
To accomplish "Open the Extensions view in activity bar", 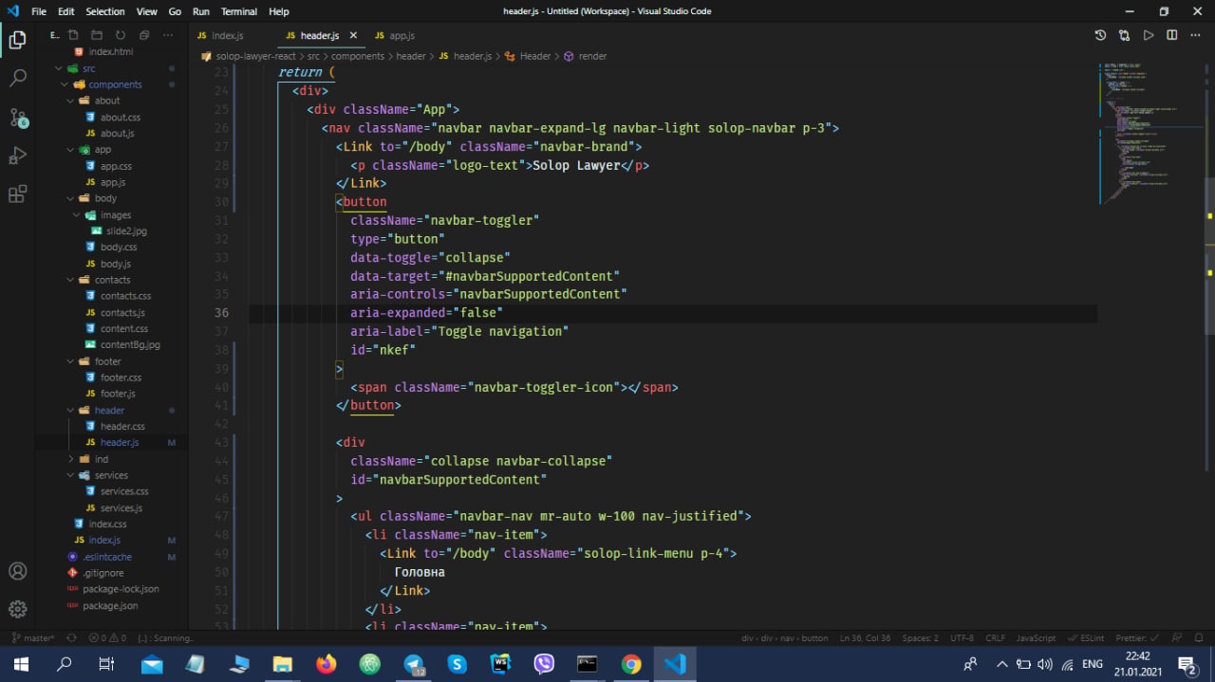I will [x=18, y=194].
